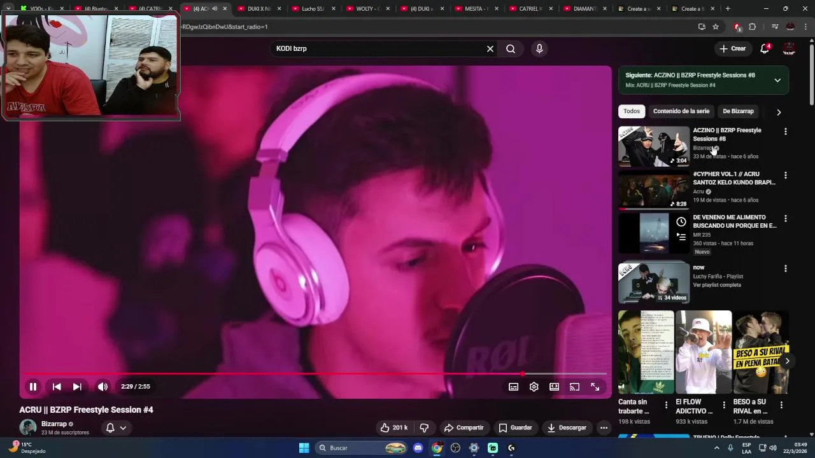
Task: Click the Descargar button
Action: (x=567, y=428)
